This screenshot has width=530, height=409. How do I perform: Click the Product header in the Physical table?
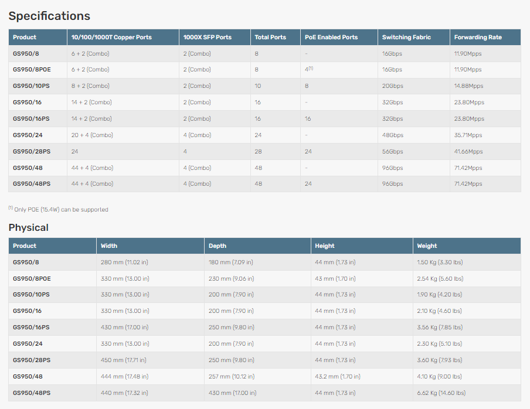(x=25, y=246)
